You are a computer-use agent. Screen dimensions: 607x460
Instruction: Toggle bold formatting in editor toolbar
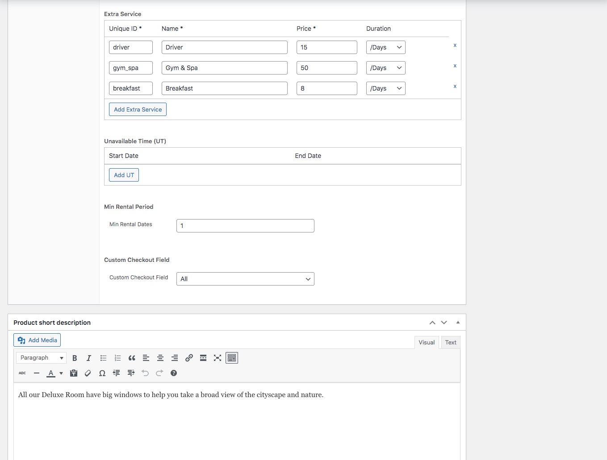tap(75, 358)
